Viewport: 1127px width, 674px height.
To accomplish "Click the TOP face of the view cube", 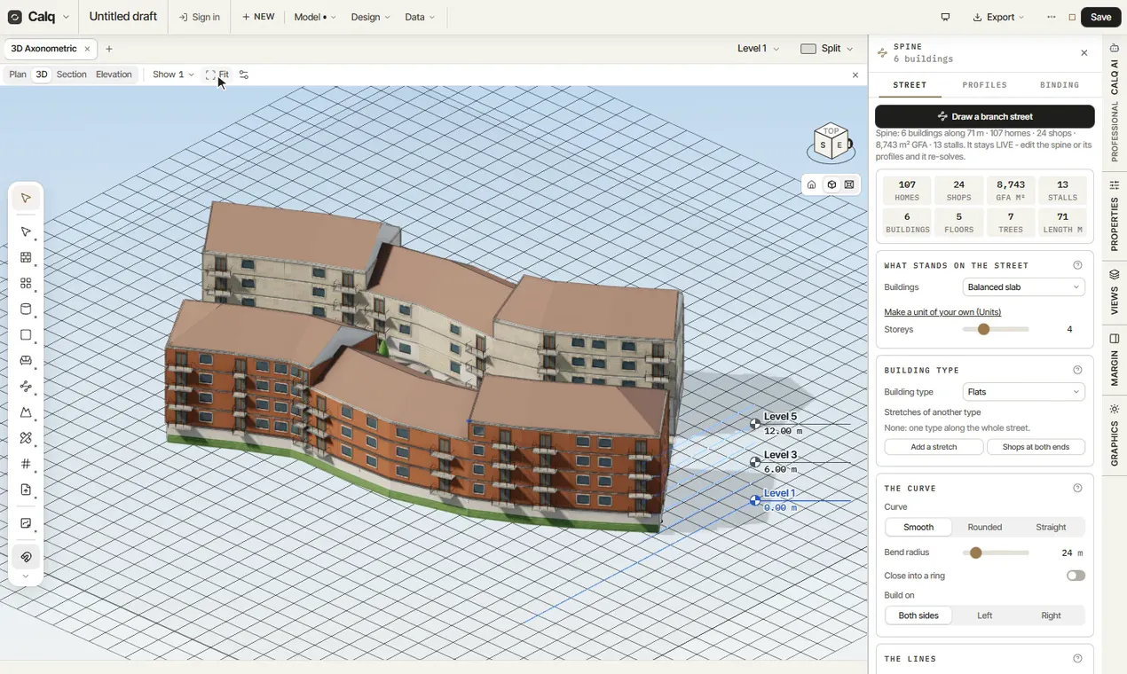I will tap(831, 131).
